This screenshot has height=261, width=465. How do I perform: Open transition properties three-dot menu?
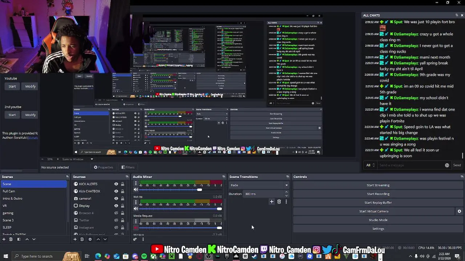click(x=286, y=202)
